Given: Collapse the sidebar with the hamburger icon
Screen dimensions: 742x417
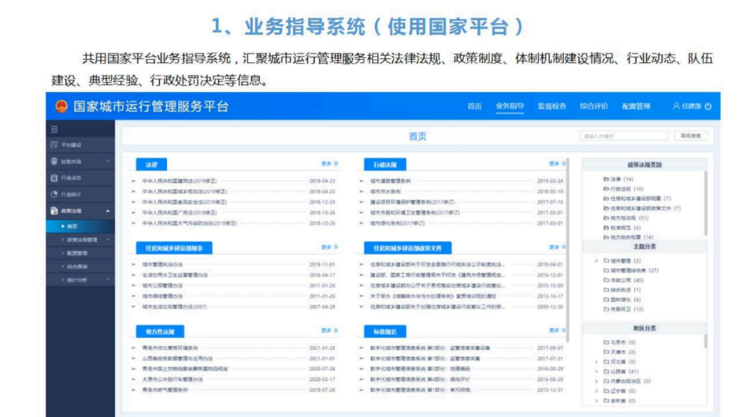Looking at the screenshot, I should pos(55,130).
